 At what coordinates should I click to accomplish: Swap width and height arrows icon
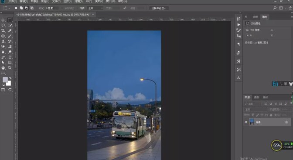pos(125,8)
